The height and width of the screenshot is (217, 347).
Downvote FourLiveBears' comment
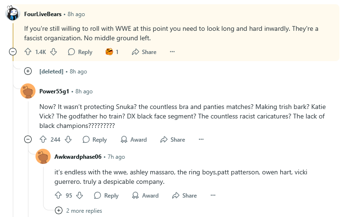[53, 52]
